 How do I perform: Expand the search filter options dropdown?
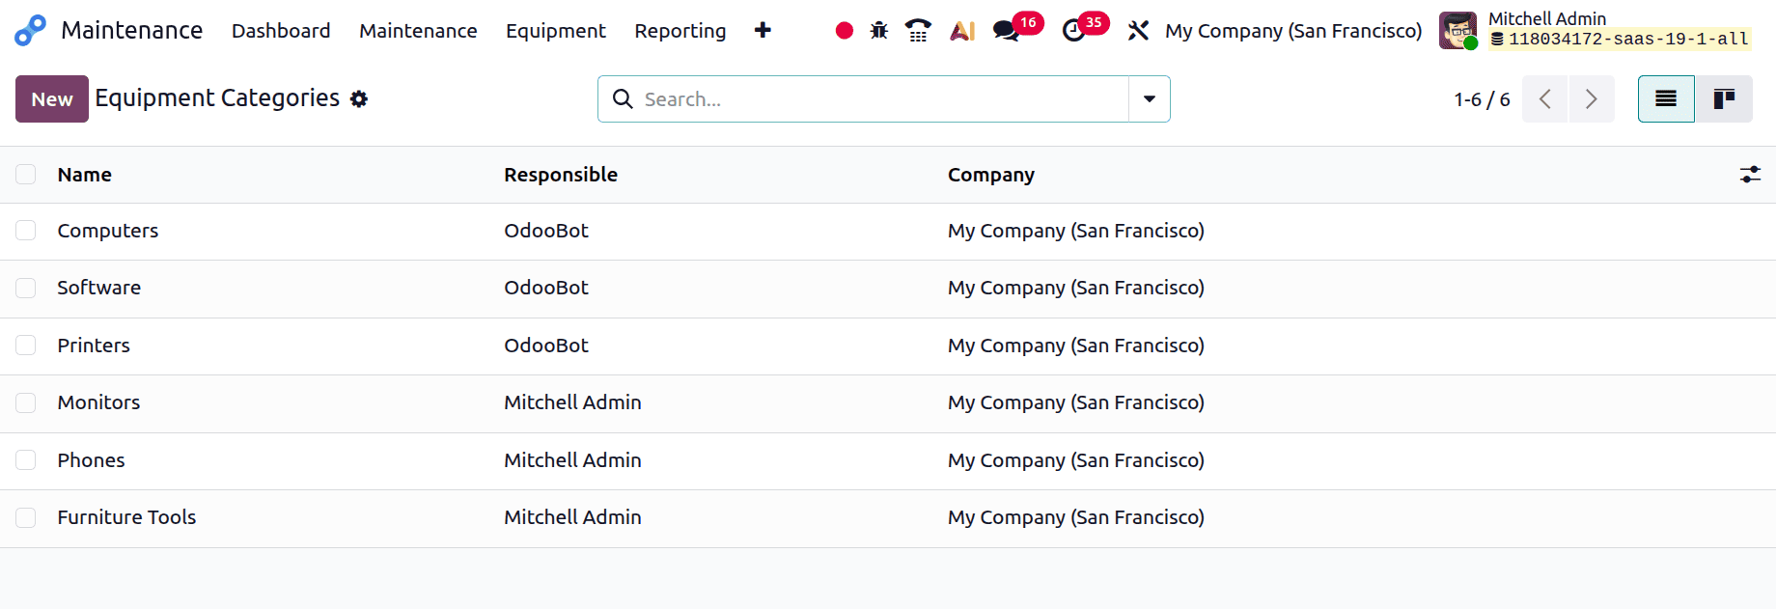(1150, 98)
